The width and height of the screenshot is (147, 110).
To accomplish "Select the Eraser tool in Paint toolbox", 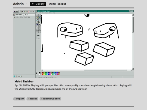I will point(37,17).
